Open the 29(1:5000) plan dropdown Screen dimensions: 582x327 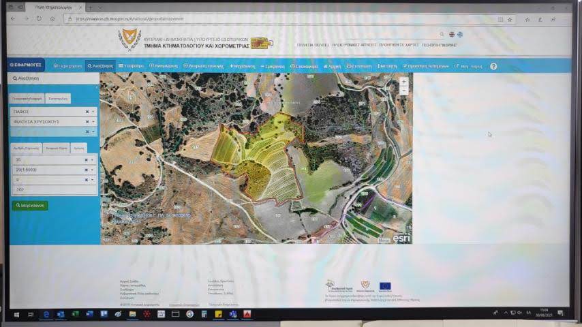click(93, 170)
